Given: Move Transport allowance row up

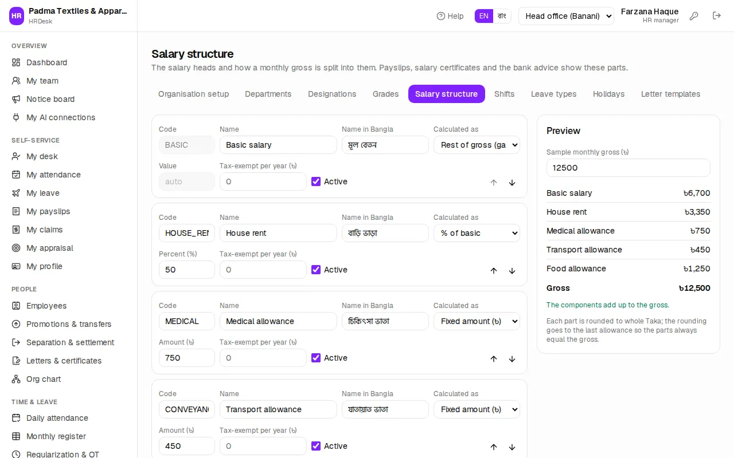Looking at the screenshot, I should [494, 447].
